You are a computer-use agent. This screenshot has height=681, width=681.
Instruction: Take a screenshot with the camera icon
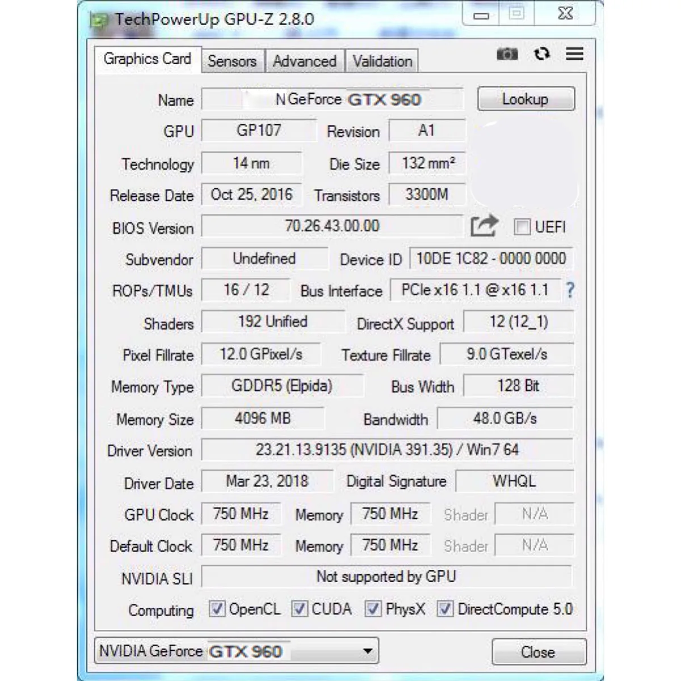click(x=507, y=54)
